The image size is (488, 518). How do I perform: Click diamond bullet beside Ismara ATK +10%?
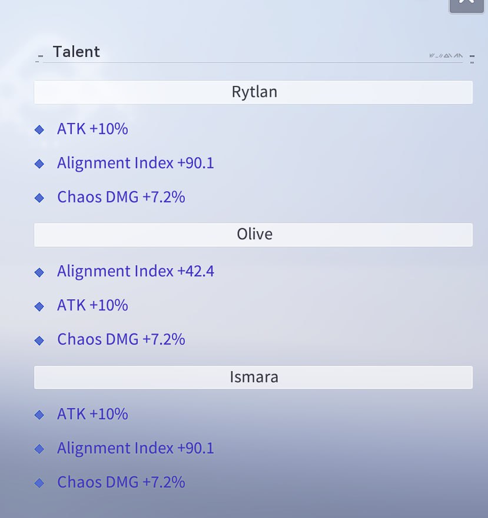click(39, 415)
